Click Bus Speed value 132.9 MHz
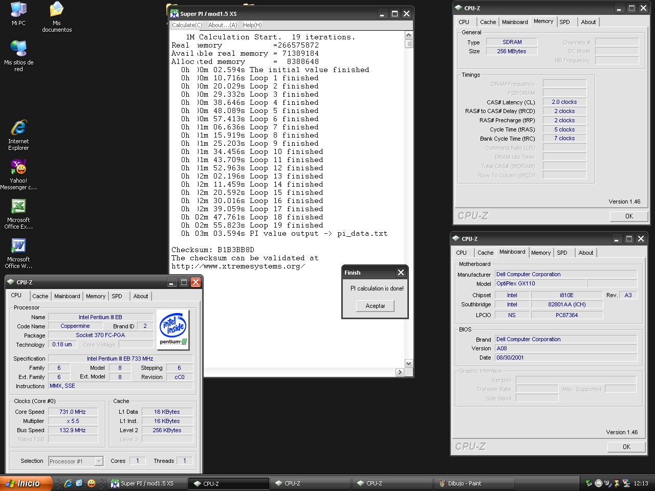 [x=73, y=430]
